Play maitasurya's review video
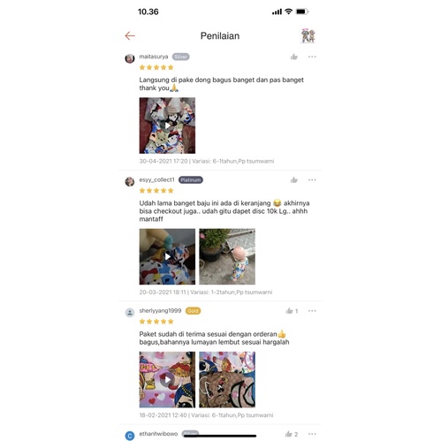This screenshot has height=441, width=441. (x=167, y=125)
